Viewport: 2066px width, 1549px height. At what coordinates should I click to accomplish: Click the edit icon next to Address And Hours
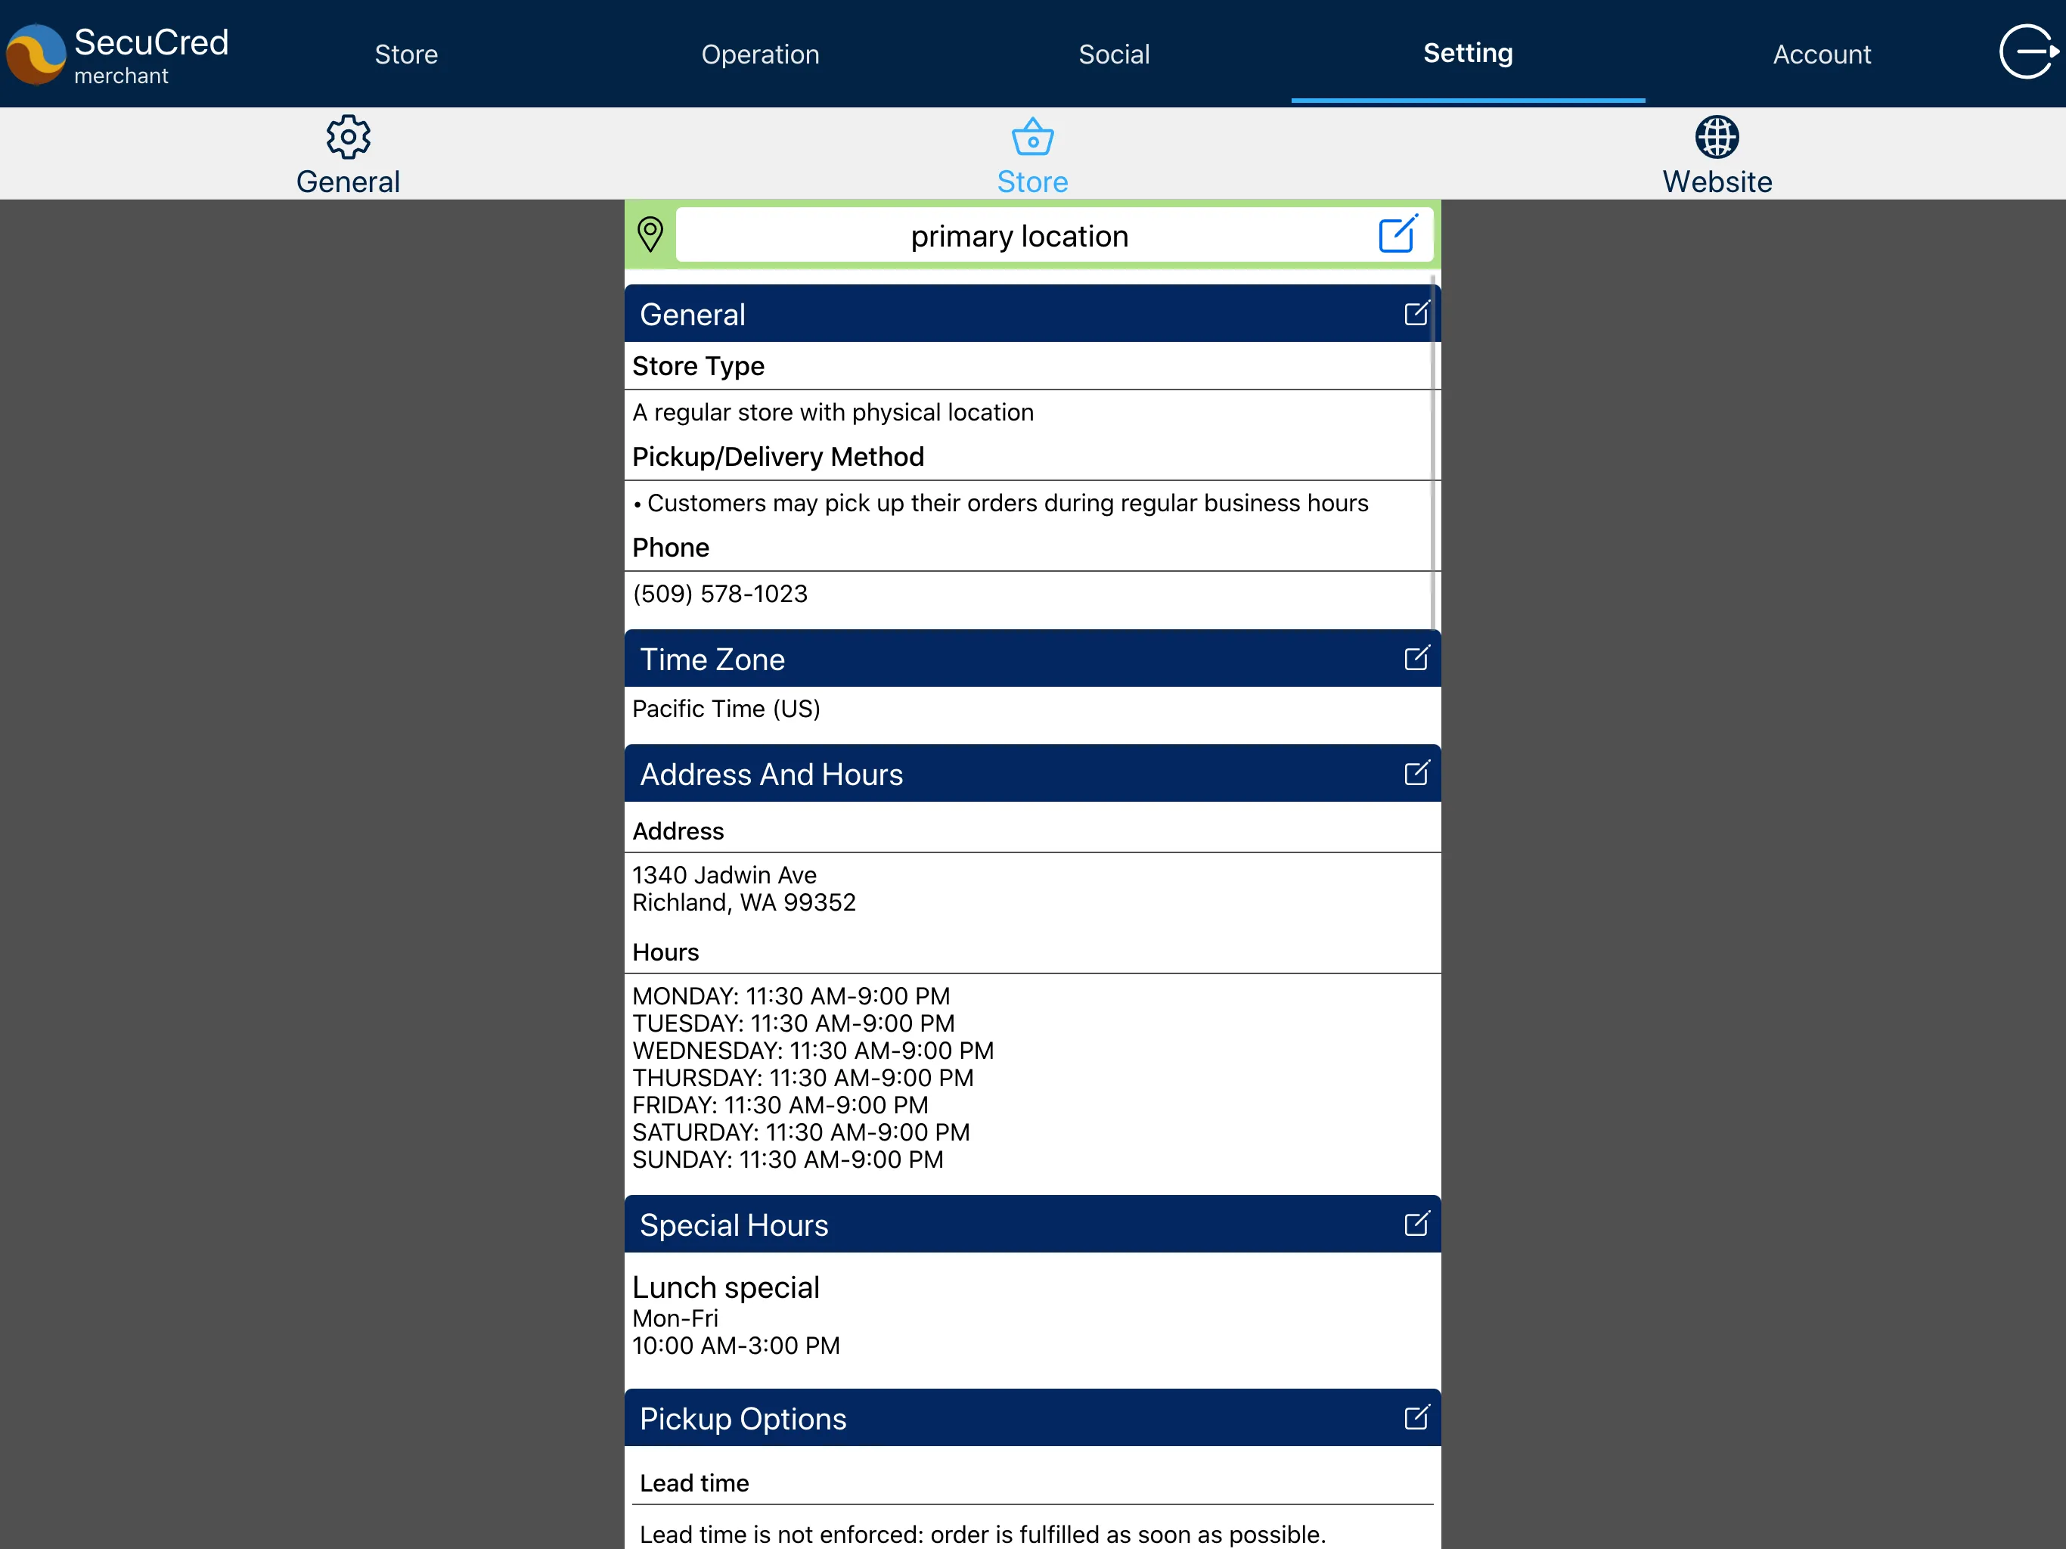(x=1413, y=773)
